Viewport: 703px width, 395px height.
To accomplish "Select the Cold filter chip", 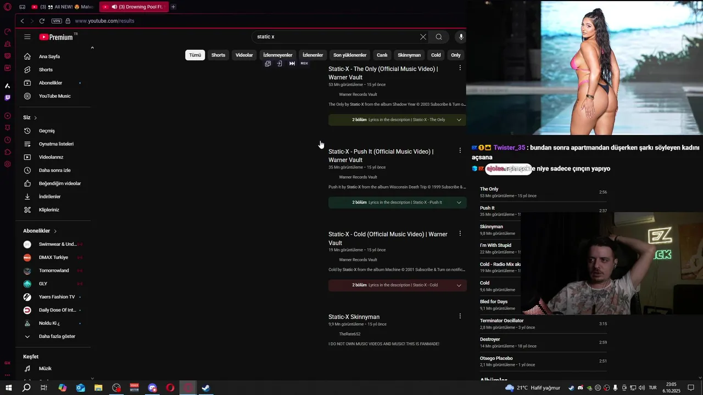I will coord(436,55).
